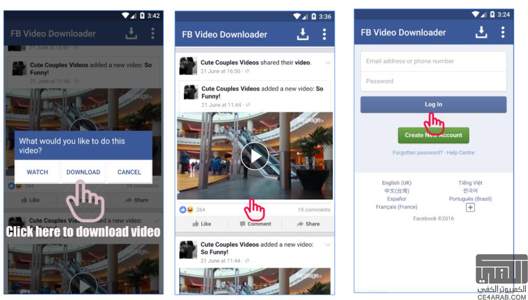The height and width of the screenshot is (300, 528).
Task: Open three-dot menu in right login phone
Action: coord(503,32)
